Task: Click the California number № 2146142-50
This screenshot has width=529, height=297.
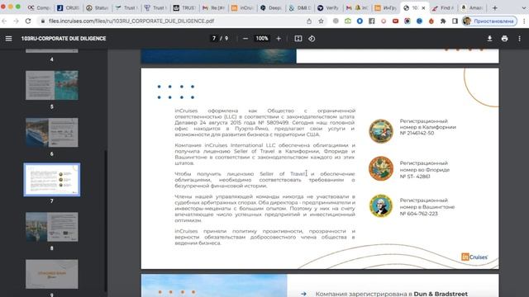Action: click(x=417, y=134)
